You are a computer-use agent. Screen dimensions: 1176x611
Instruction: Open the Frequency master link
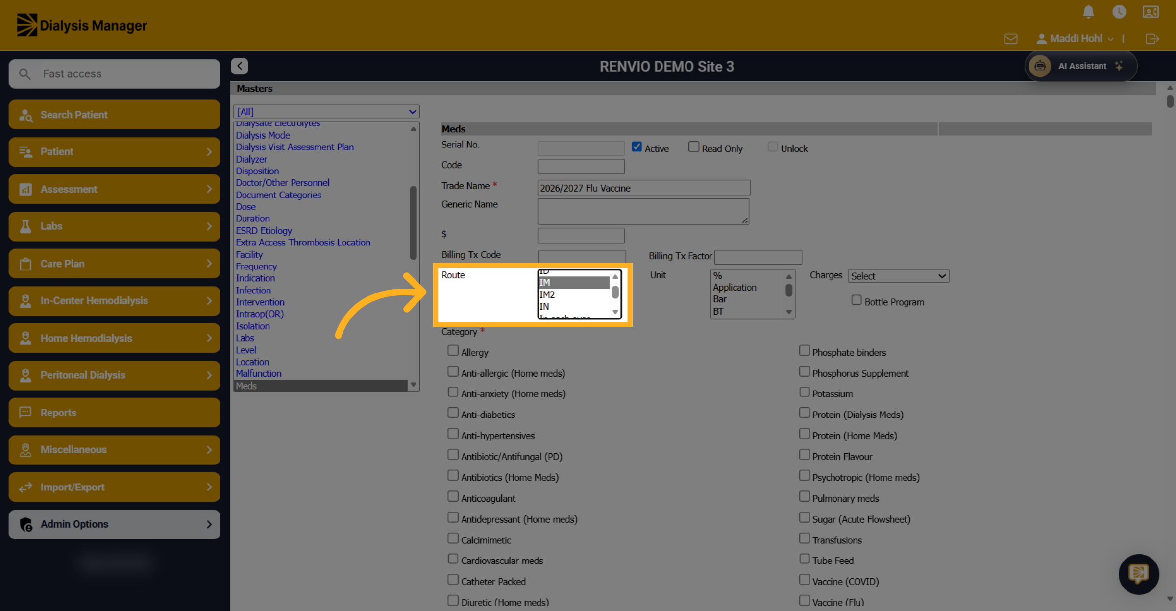click(x=256, y=267)
